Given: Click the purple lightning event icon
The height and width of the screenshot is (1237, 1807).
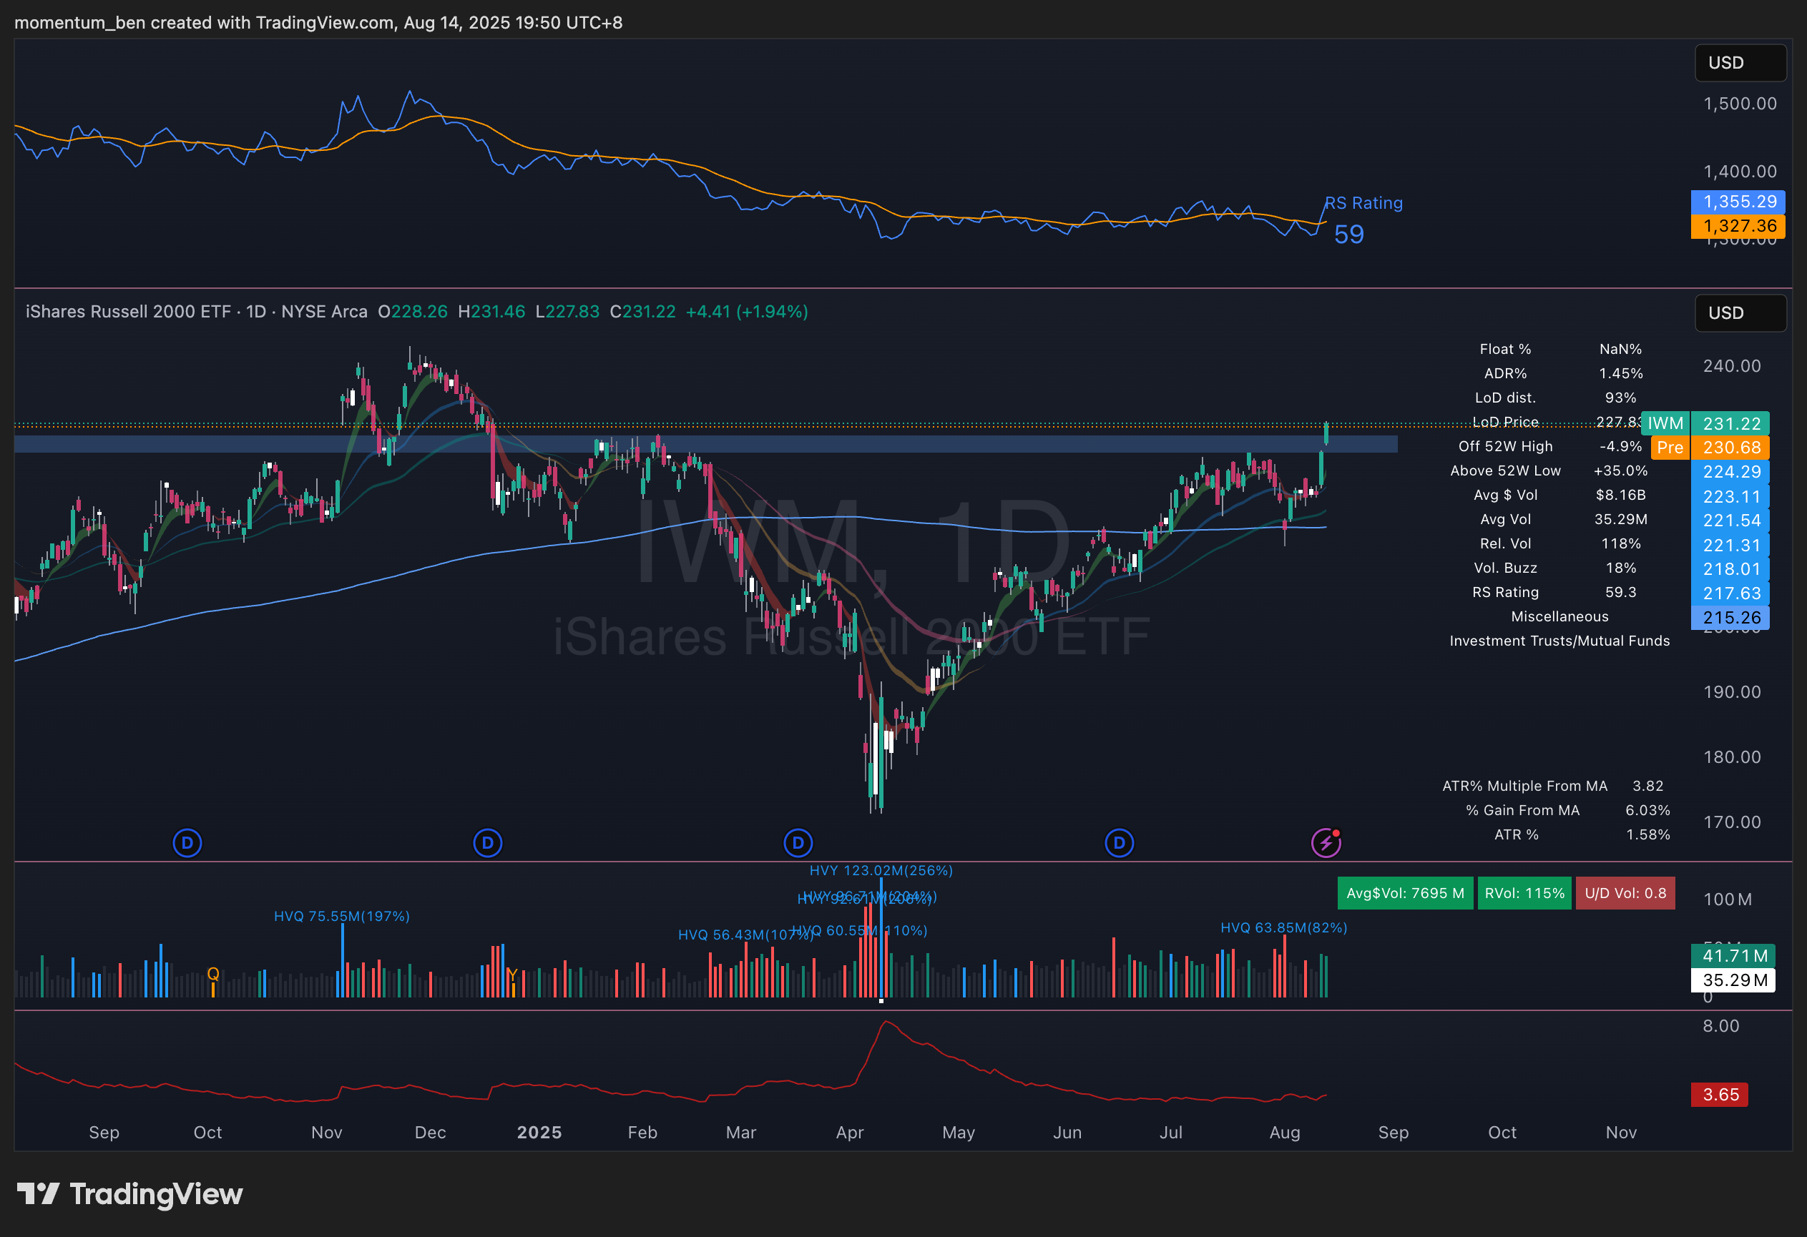Looking at the screenshot, I should (x=1326, y=842).
